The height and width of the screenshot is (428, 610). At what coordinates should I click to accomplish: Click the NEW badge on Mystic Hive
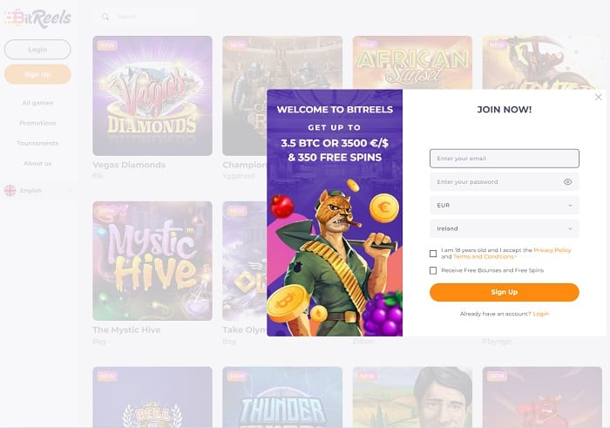pyautogui.click(x=107, y=211)
